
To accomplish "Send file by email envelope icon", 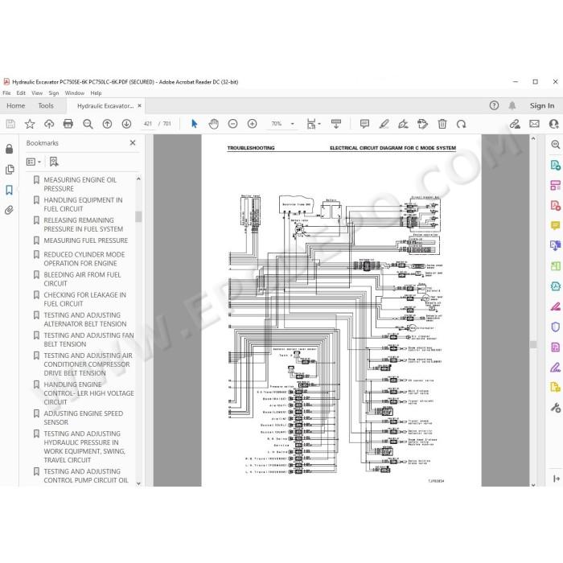I will click(x=534, y=124).
